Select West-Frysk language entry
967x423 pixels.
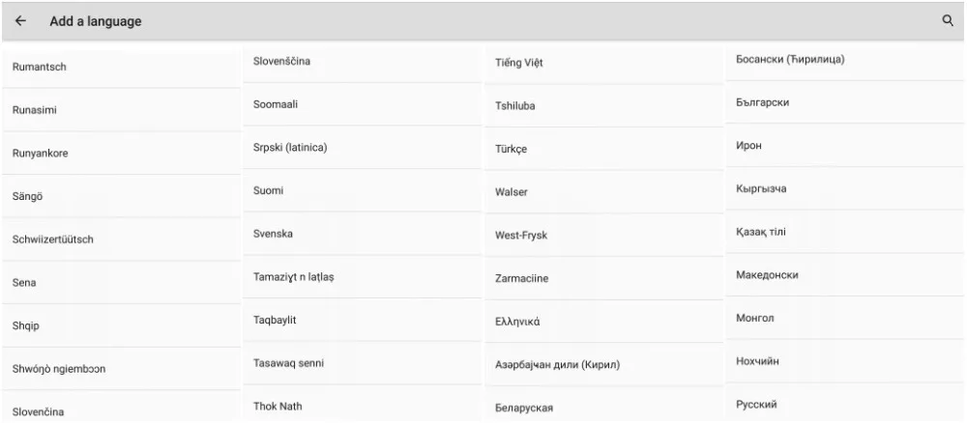click(603, 235)
